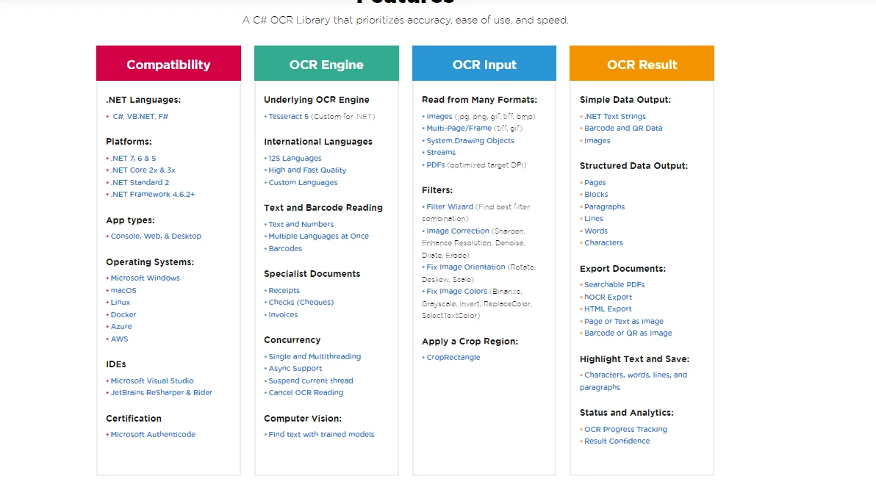
Task: Click the Tesseract 5 link
Action: point(288,116)
